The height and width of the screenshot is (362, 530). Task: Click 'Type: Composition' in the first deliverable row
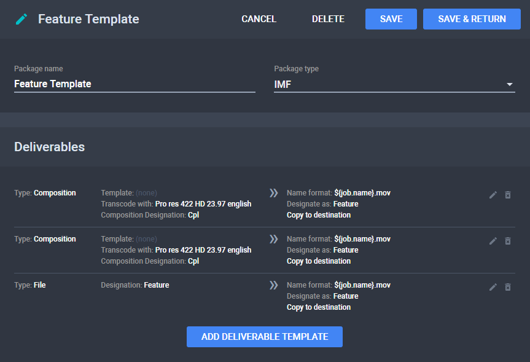45,193
